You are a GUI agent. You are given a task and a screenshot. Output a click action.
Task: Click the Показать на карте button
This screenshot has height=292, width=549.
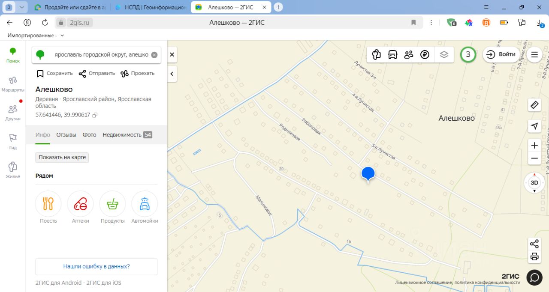click(62, 158)
